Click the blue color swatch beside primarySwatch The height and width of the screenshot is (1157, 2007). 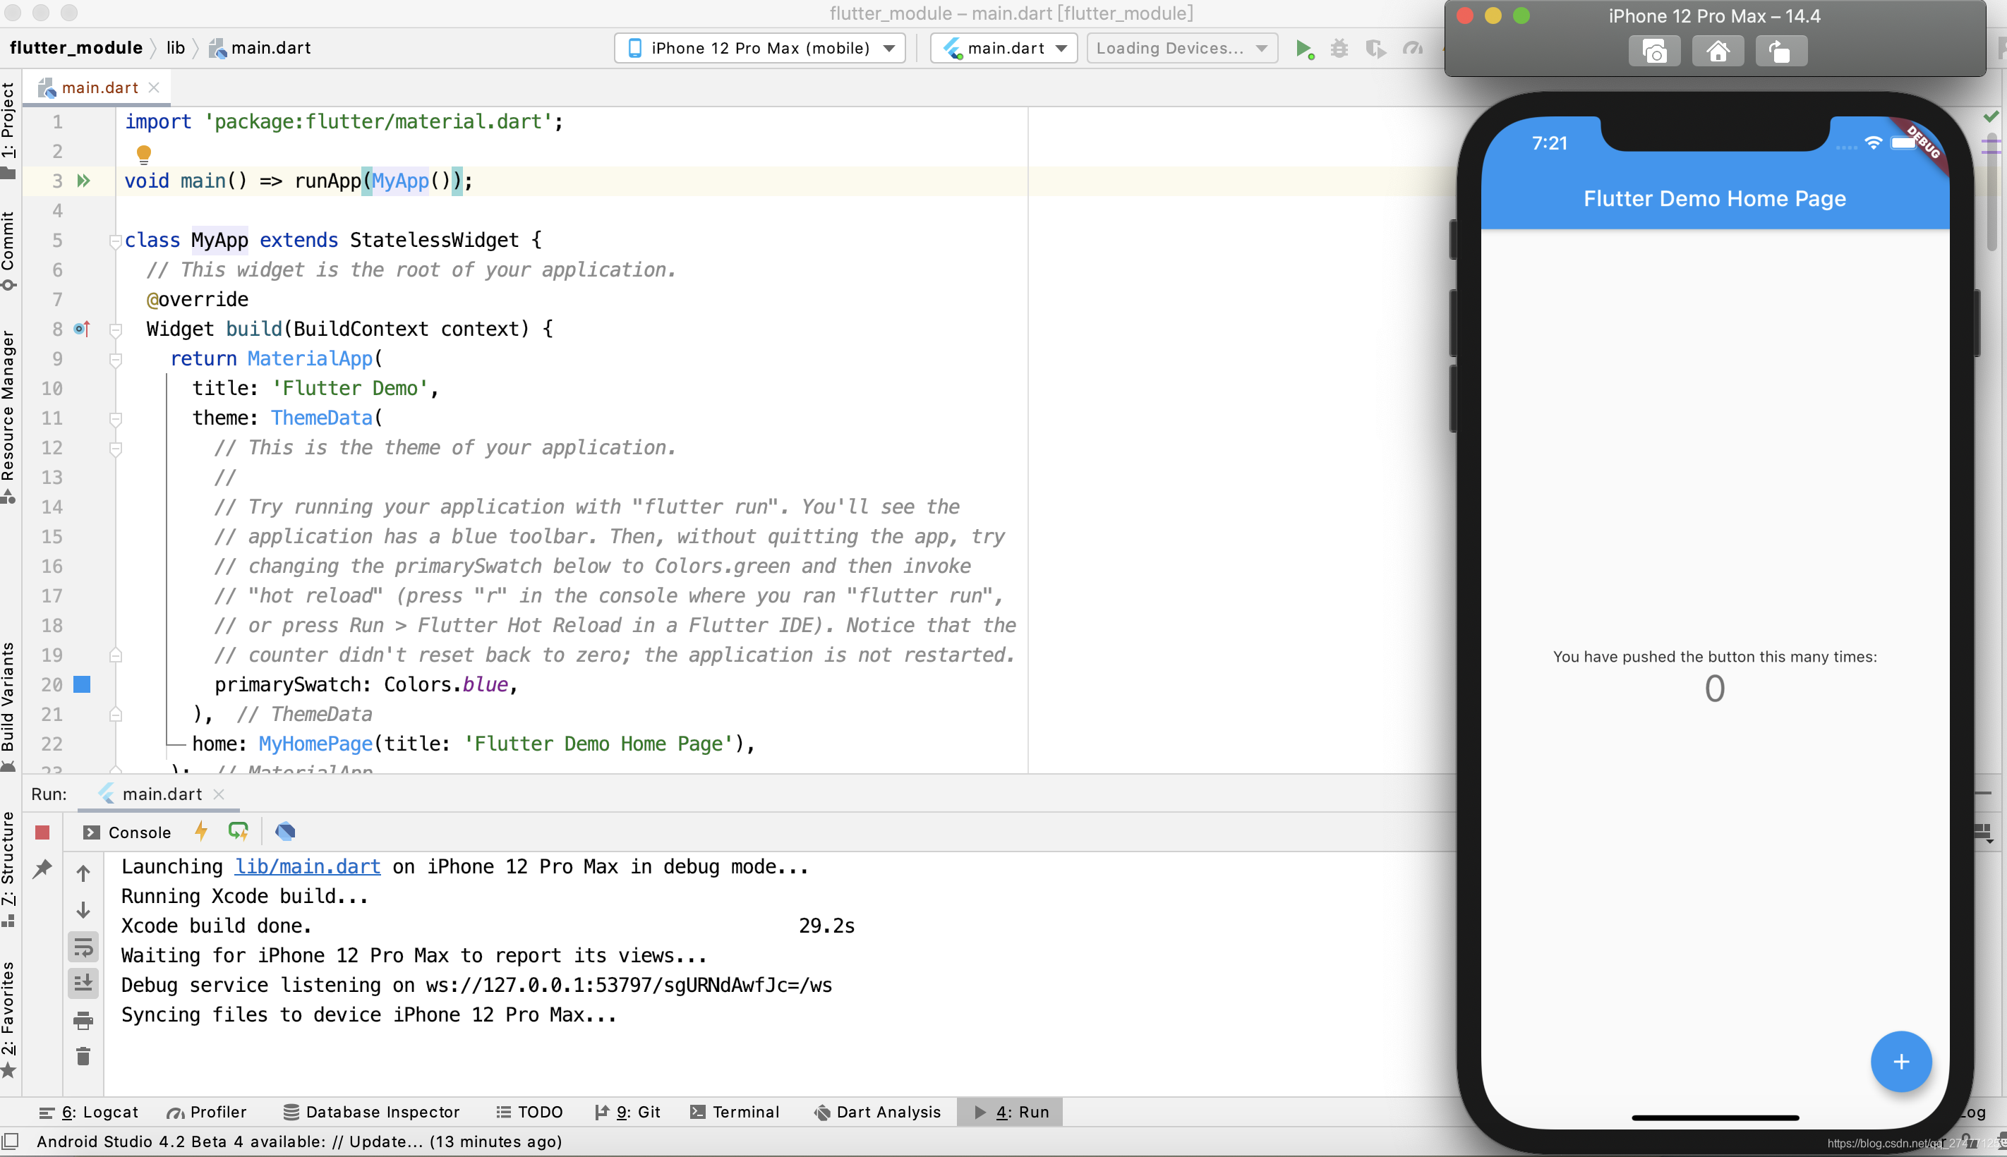tap(82, 684)
